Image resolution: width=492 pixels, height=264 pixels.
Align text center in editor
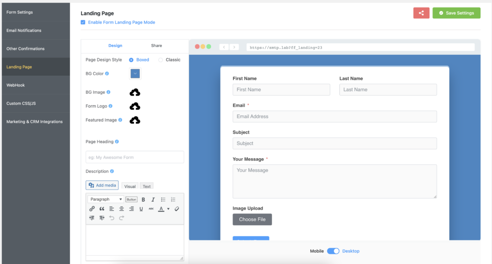122,208
